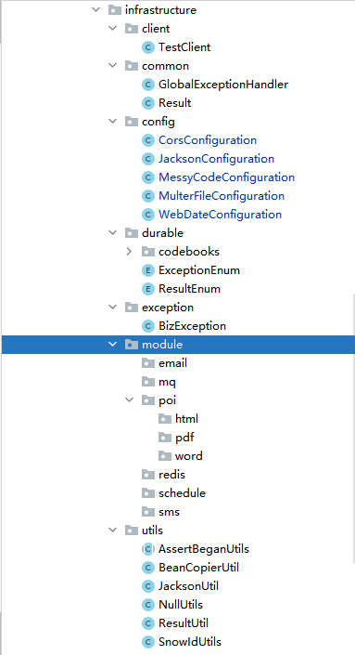Select the MessyCodeConfiguration file name
This screenshot has width=355, height=655.
coord(227,177)
